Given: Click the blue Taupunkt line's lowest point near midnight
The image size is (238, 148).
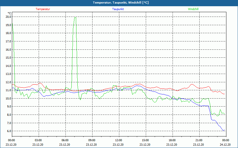Looking at the screenshot, I should 223,131.
